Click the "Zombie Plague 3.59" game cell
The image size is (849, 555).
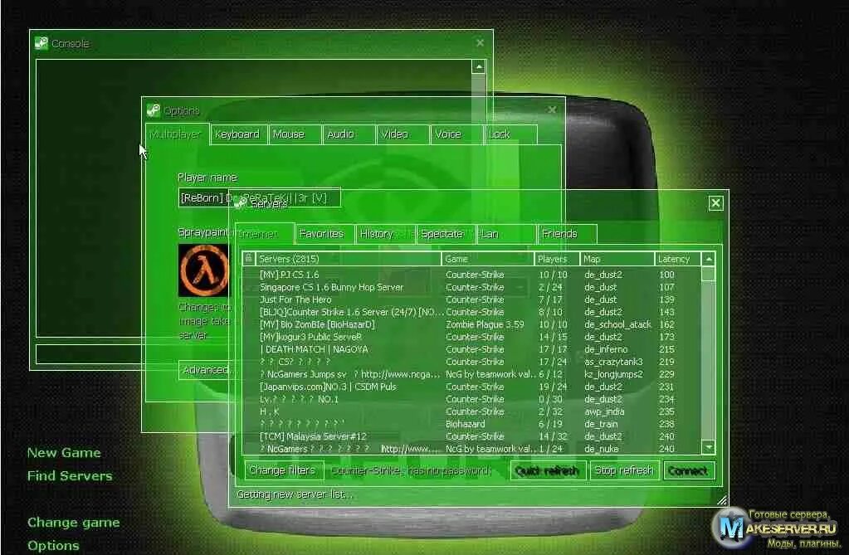(x=485, y=324)
